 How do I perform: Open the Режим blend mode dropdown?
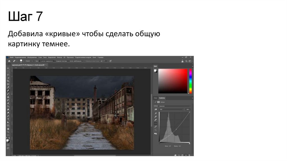pos(33,61)
